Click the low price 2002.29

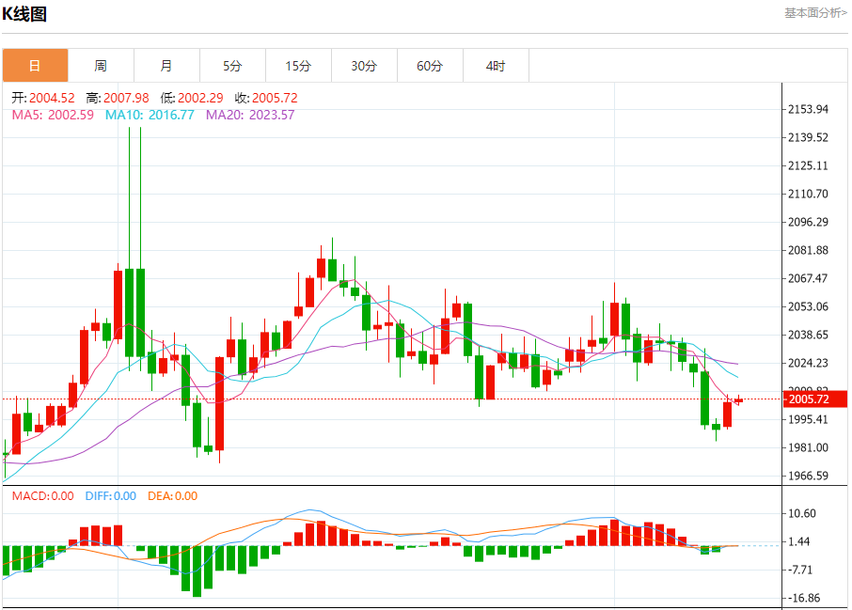point(200,98)
